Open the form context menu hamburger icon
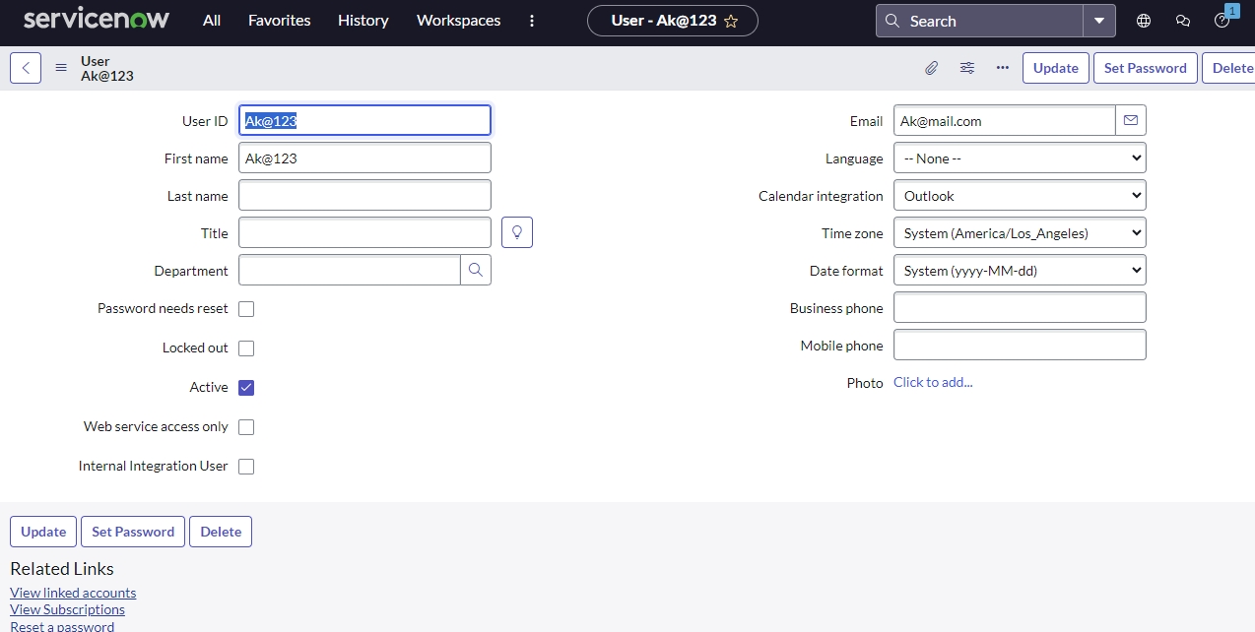 click(x=61, y=68)
